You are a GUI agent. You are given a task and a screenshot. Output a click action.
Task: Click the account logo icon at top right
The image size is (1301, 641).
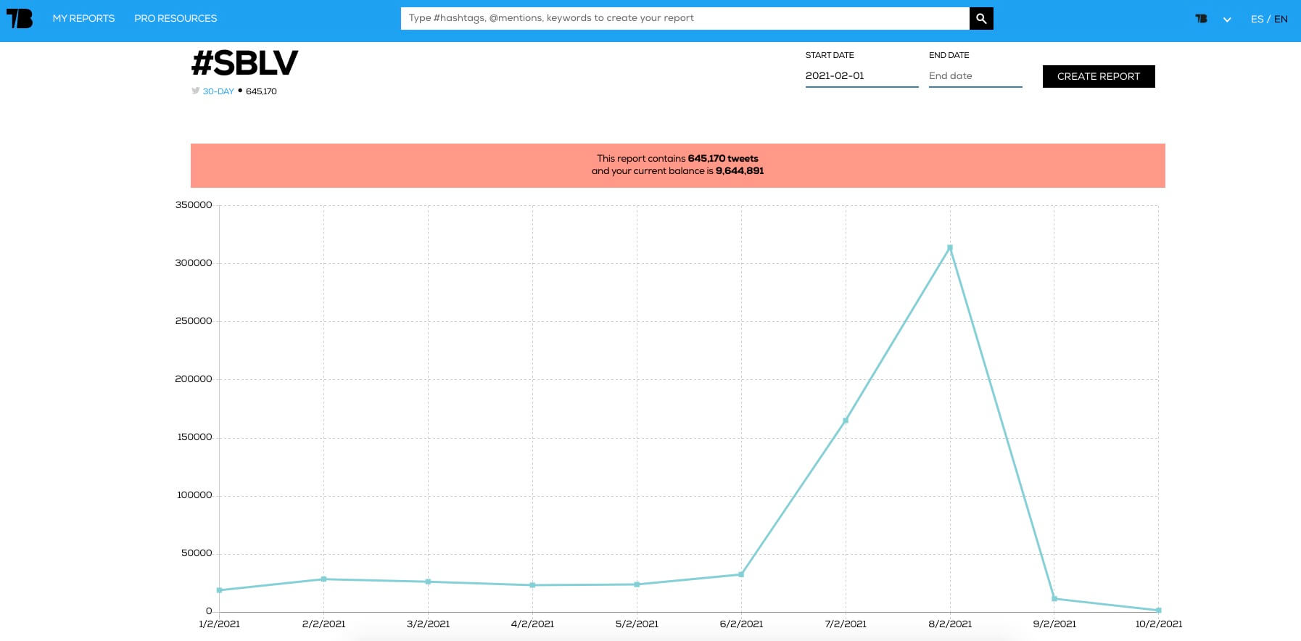pyautogui.click(x=1202, y=19)
